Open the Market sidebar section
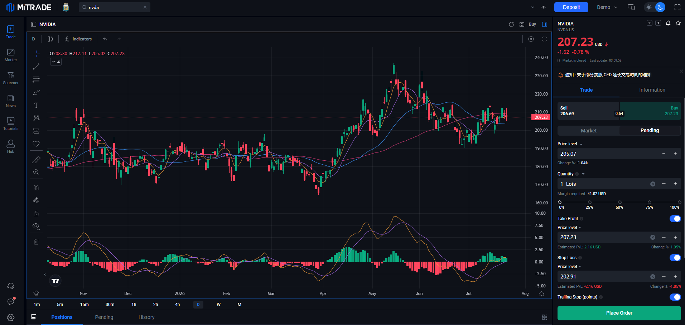685x325 pixels. 11,55
